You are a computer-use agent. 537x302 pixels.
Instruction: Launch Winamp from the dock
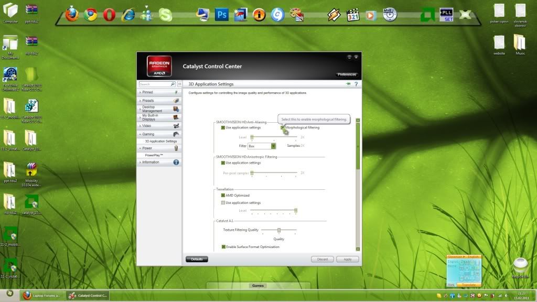(x=334, y=15)
